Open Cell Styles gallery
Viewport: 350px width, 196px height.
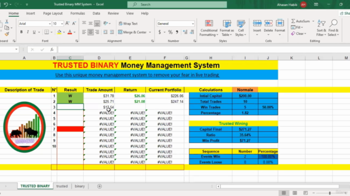click(241, 28)
